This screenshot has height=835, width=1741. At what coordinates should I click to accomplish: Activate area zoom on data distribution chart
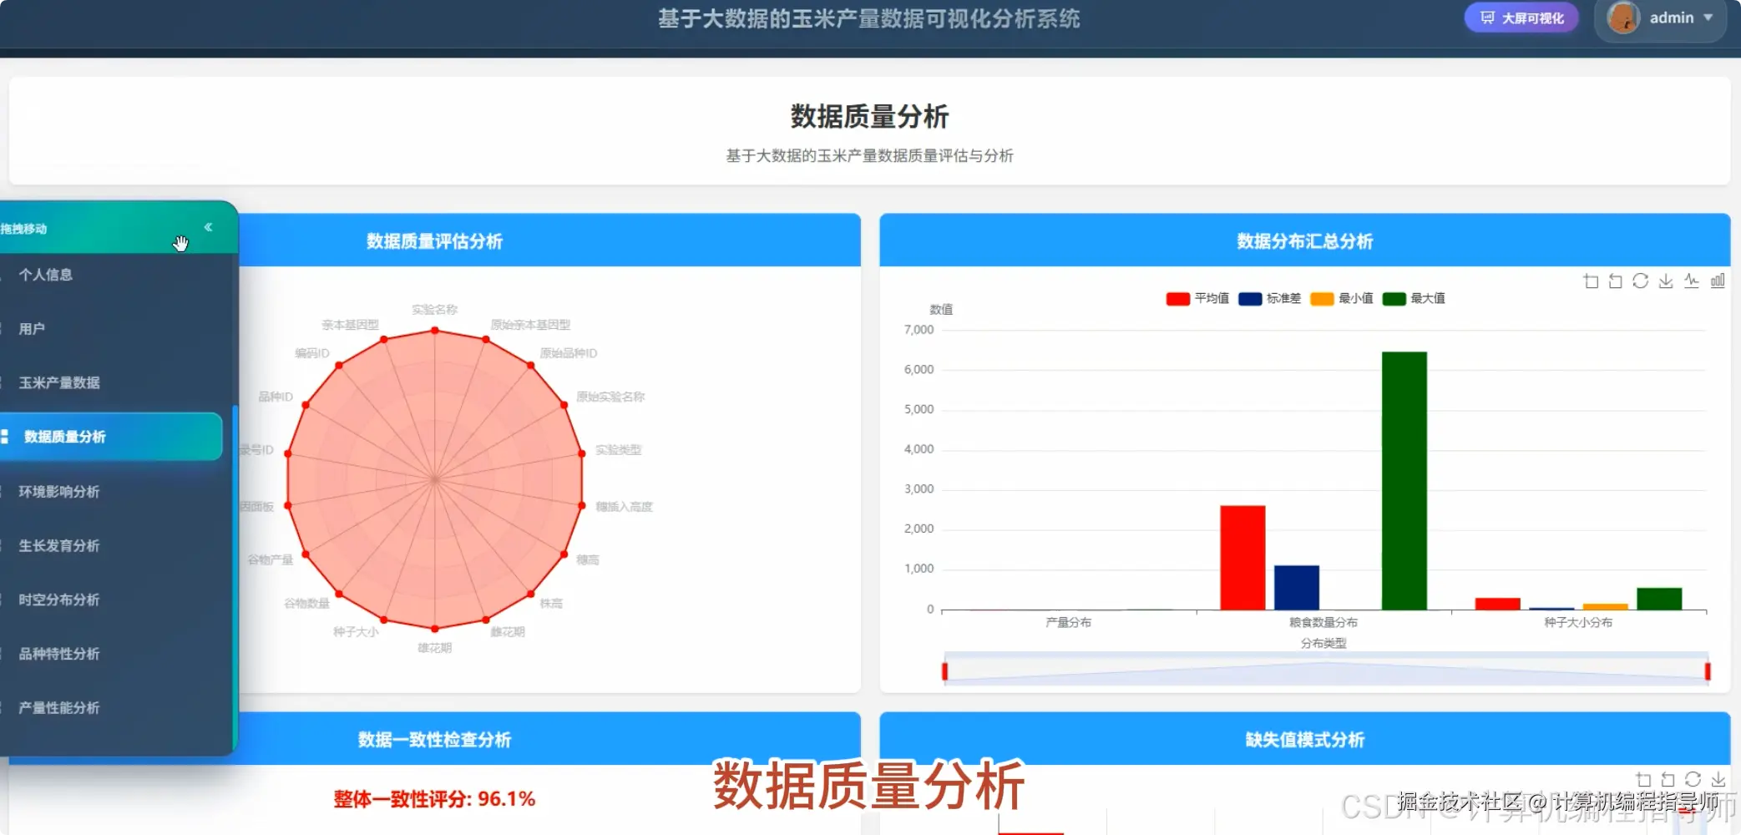1591,281
